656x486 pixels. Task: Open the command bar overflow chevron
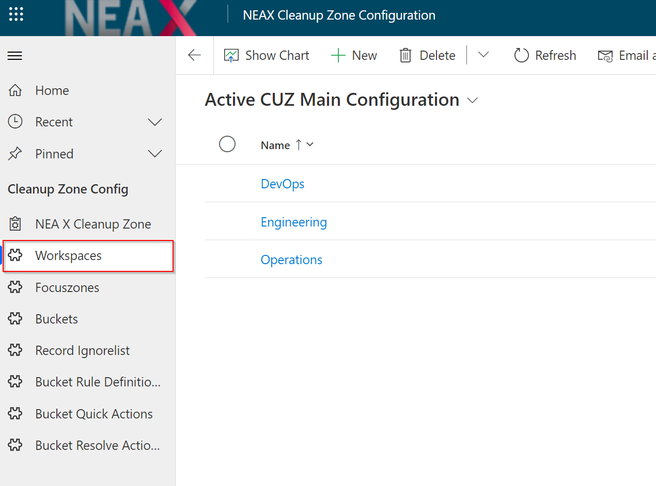point(482,55)
